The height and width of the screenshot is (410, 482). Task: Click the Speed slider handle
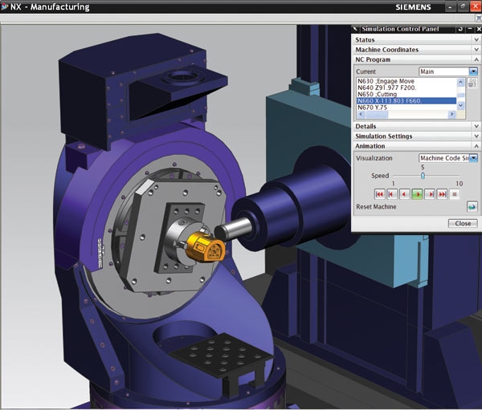(x=423, y=176)
